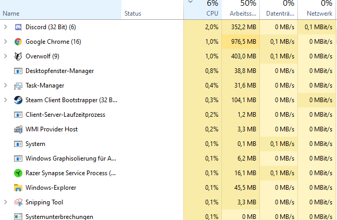Image resolution: width=337 pixels, height=220 pixels.
Task: Select the Systemunterbrechungen process name
Action: pyautogui.click(x=59, y=216)
